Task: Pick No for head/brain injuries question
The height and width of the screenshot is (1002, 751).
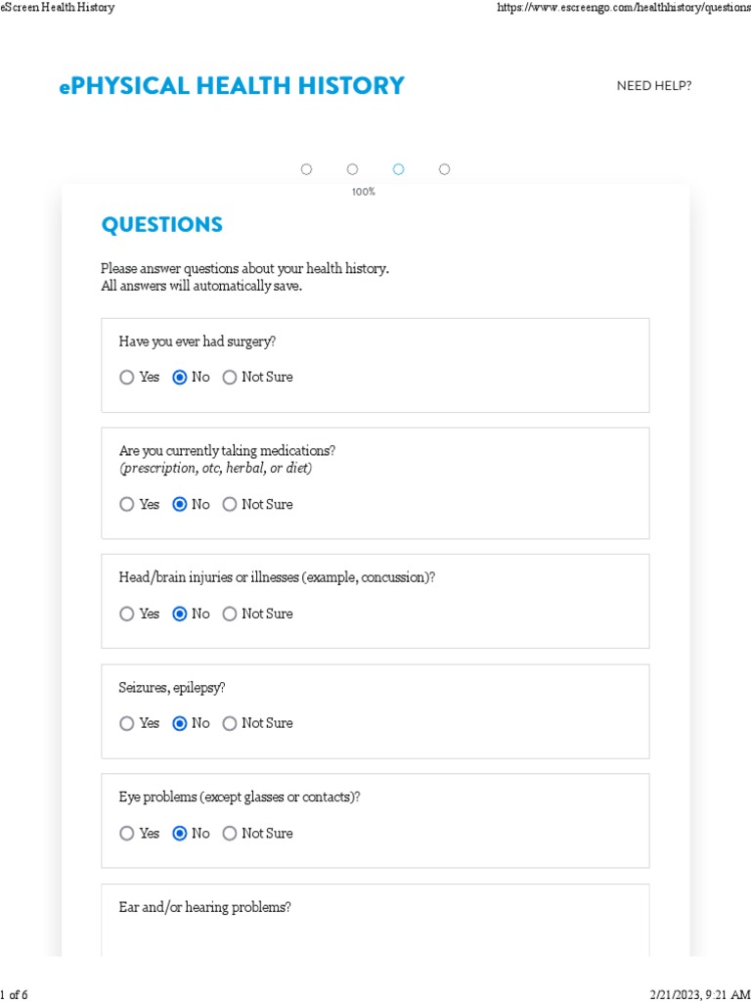Action: pos(179,615)
